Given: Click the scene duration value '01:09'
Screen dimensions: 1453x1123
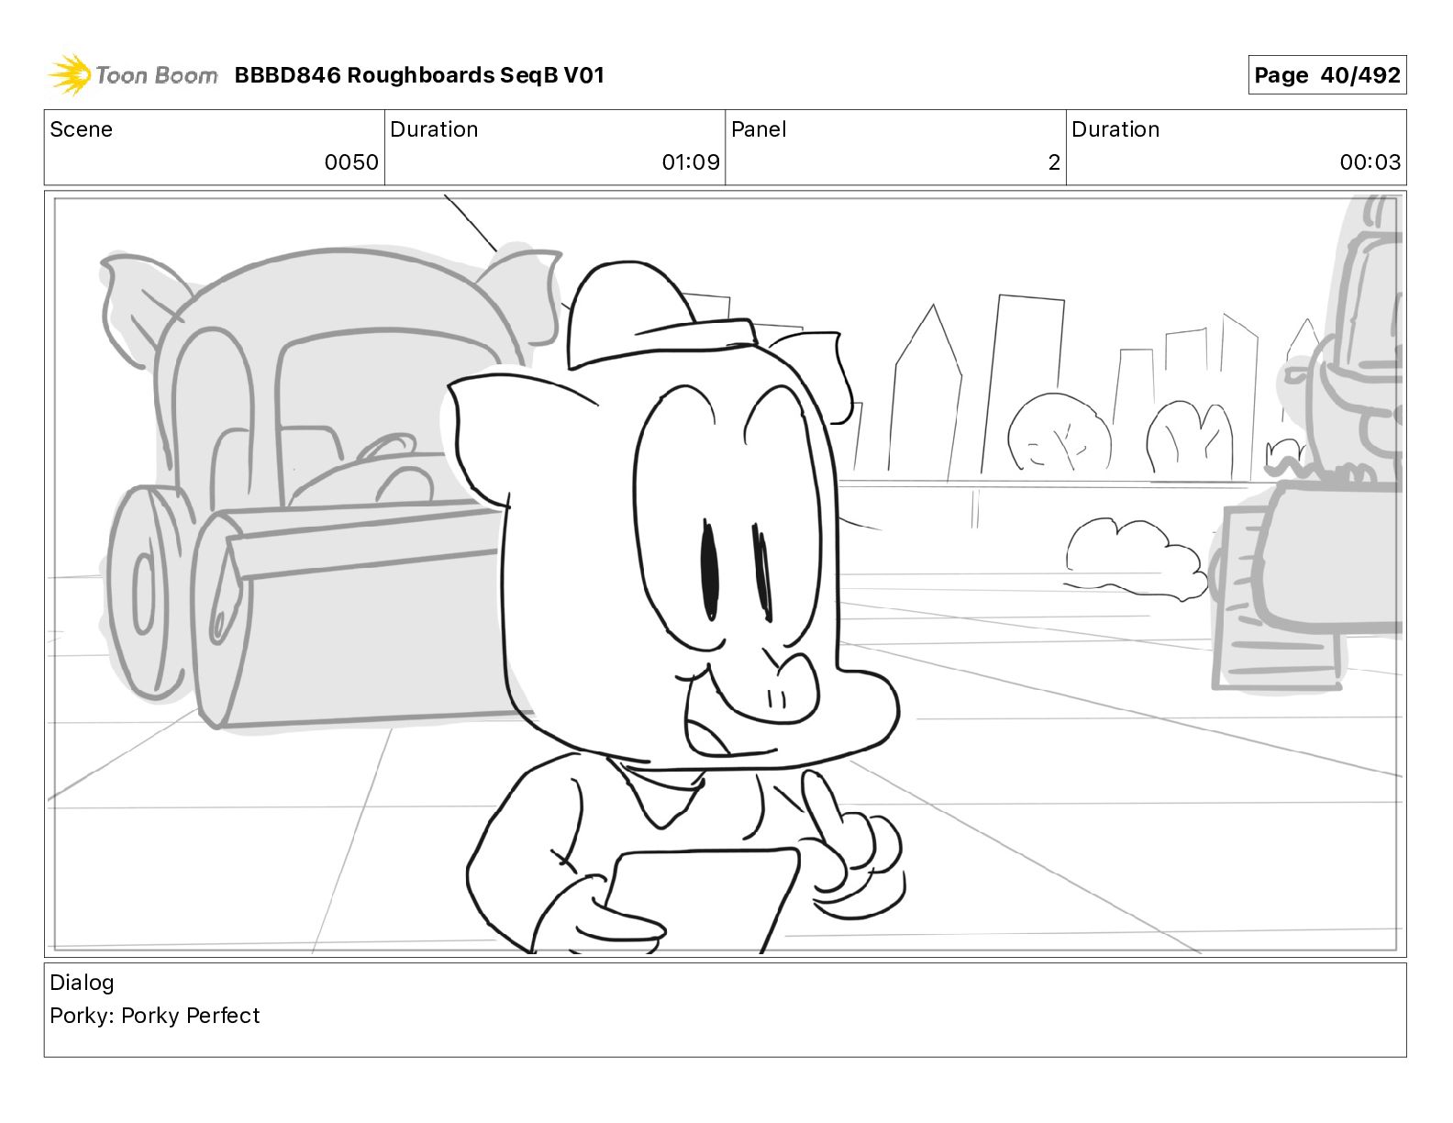Looking at the screenshot, I should [691, 162].
